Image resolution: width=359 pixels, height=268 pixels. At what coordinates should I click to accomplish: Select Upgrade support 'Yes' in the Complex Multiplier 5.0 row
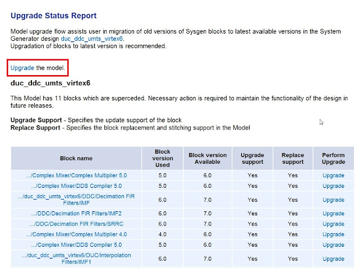(x=252, y=175)
